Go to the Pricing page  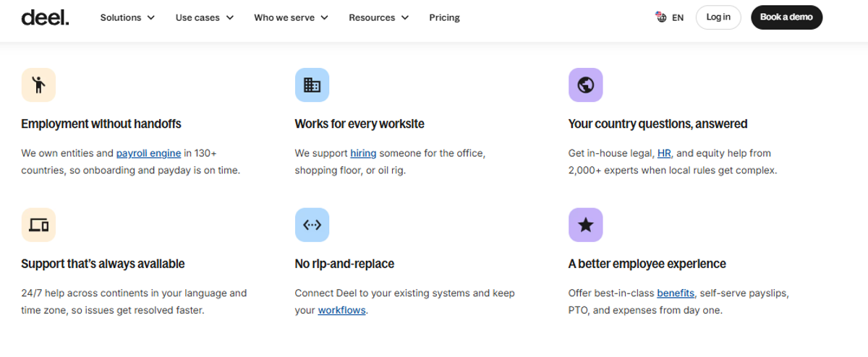[444, 17]
